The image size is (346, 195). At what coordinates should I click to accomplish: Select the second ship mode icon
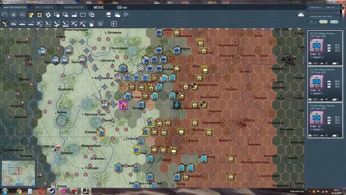pos(31,24)
